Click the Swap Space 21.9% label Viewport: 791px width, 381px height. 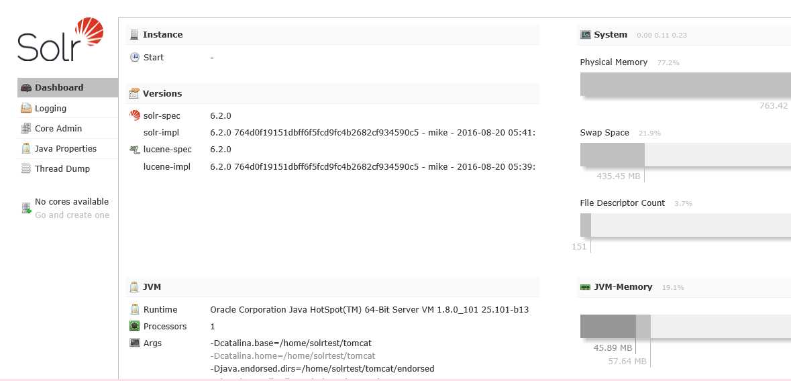649,133
